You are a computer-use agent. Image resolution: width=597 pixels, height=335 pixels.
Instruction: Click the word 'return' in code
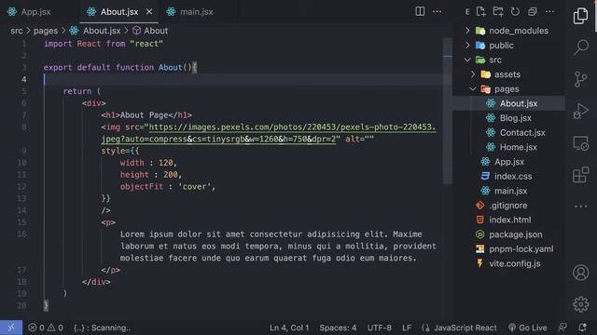pos(76,91)
